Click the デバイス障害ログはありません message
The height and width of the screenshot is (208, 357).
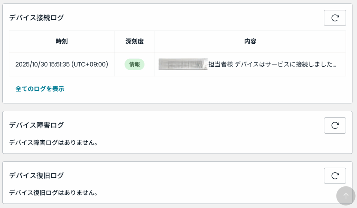click(x=53, y=142)
